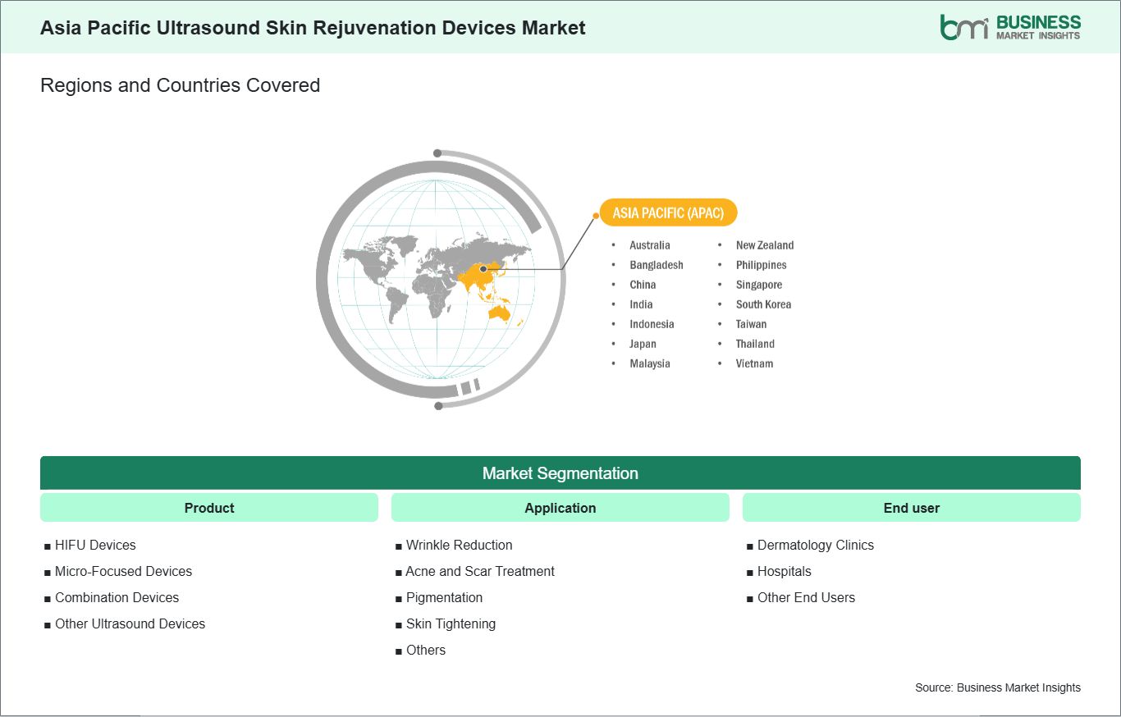Click Wrinkle Reduction under Application
Viewport: 1121px width, 717px height.
(459, 545)
